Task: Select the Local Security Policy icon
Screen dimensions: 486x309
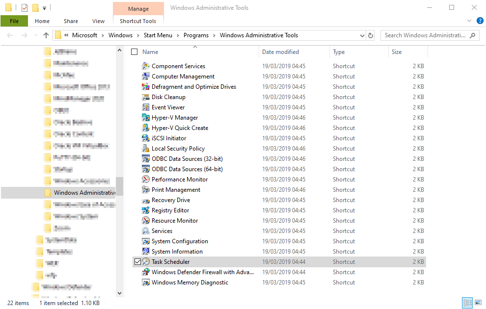Action: tap(146, 148)
